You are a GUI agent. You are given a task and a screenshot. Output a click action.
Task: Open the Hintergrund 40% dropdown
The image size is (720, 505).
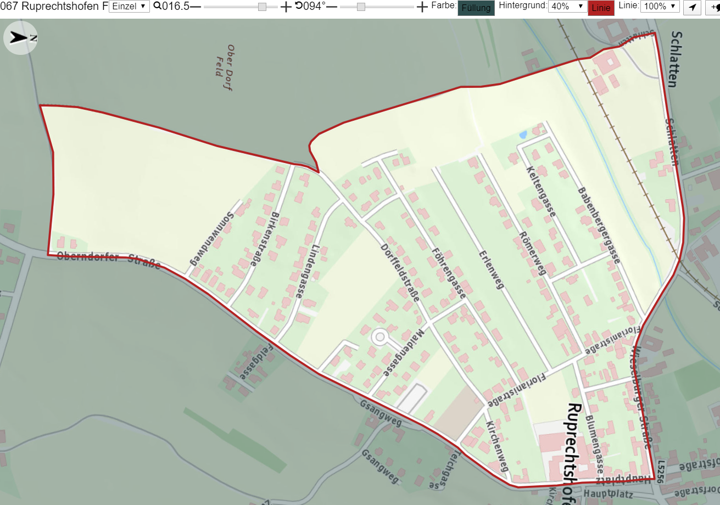point(568,7)
